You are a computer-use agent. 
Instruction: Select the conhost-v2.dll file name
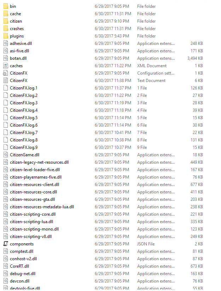tap(23, 259)
